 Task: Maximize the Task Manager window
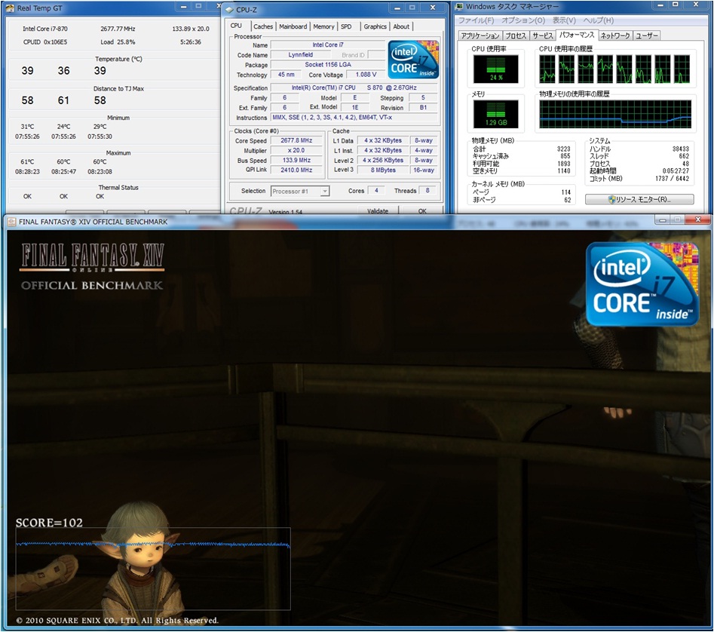676,5
